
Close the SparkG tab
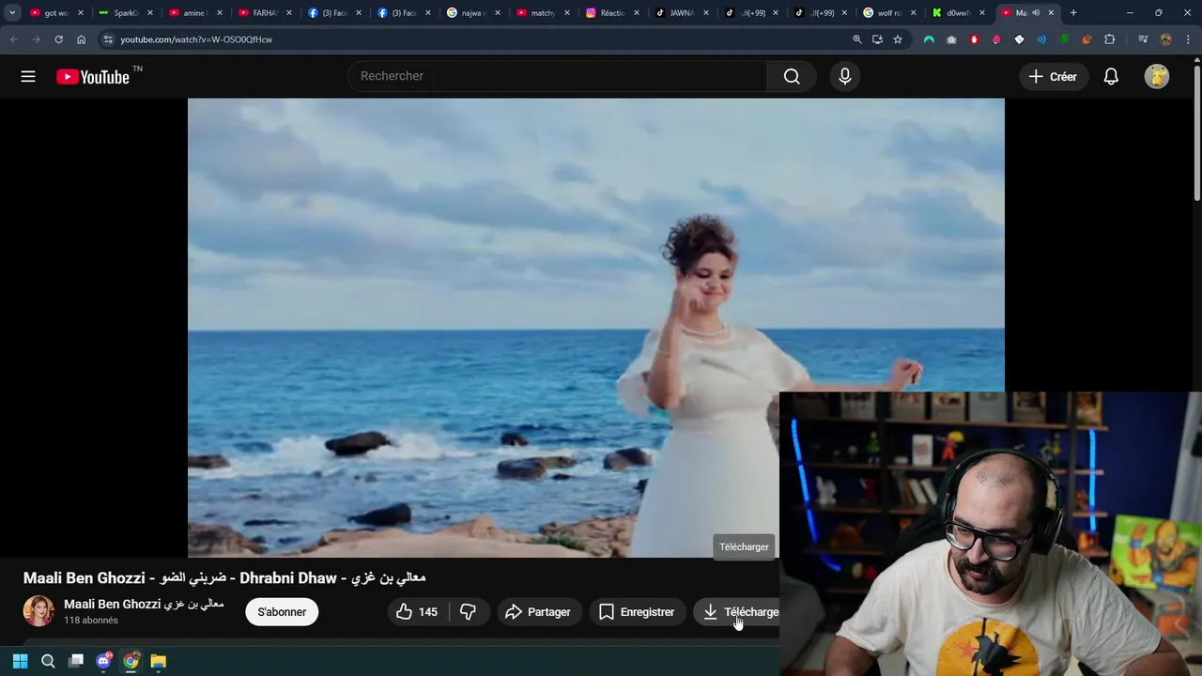coord(149,13)
